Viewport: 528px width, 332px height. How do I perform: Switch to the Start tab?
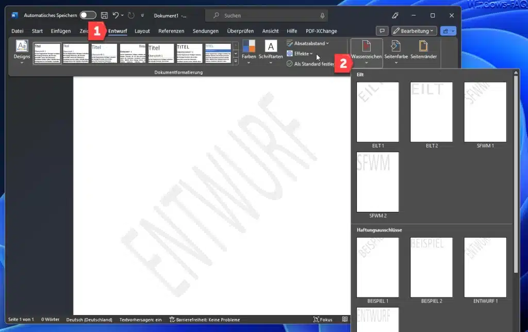pyautogui.click(x=37, y=31)
